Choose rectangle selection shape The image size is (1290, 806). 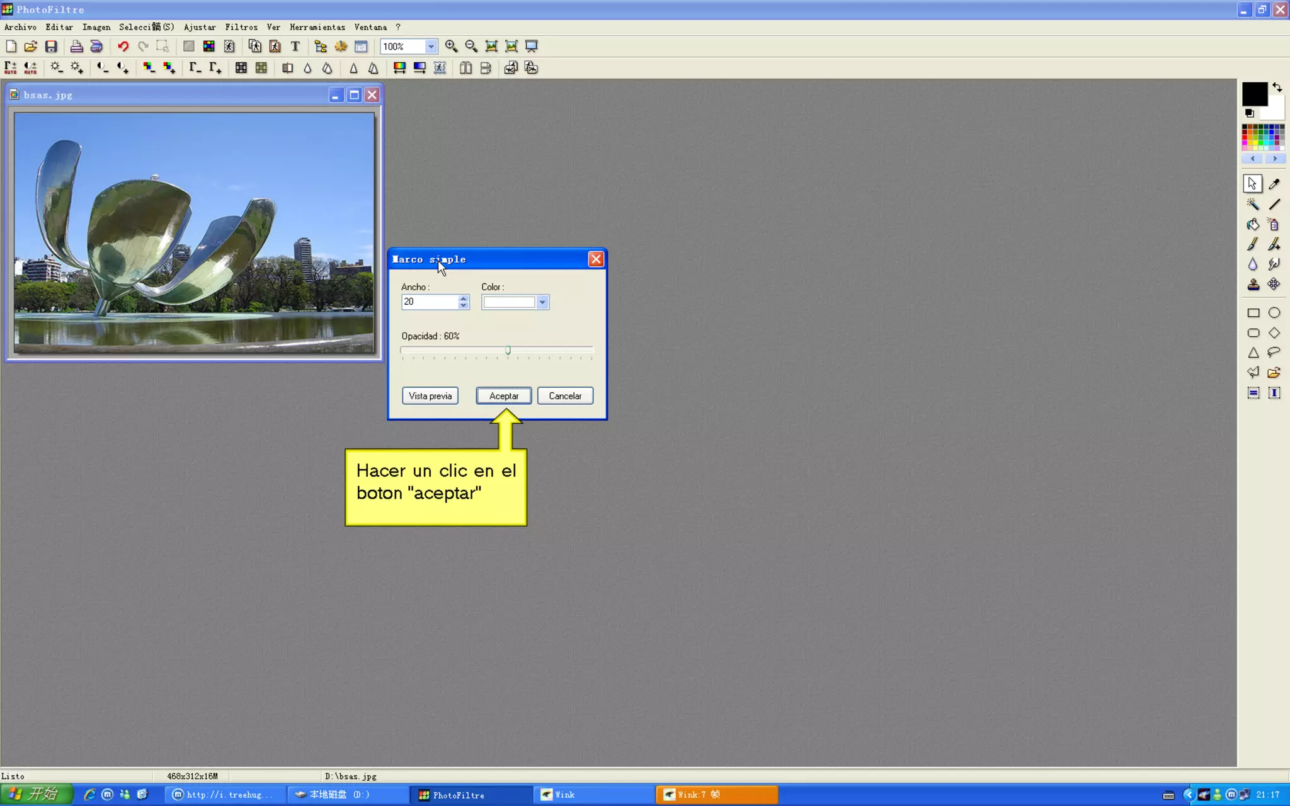(1253, 313)
